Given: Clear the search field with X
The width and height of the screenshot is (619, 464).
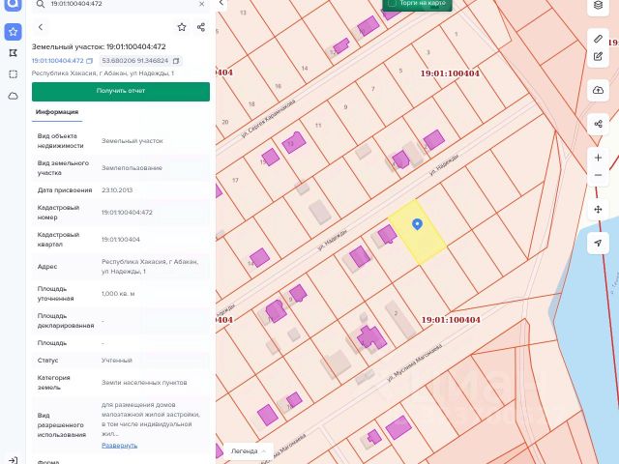Looking at the screenshot, I should 202,4.
